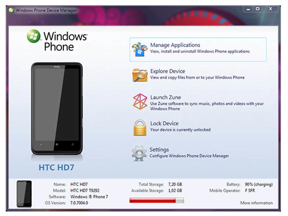Click the Settings gear icon
Viewport: 288px width, 216px height.
[139, 153]
